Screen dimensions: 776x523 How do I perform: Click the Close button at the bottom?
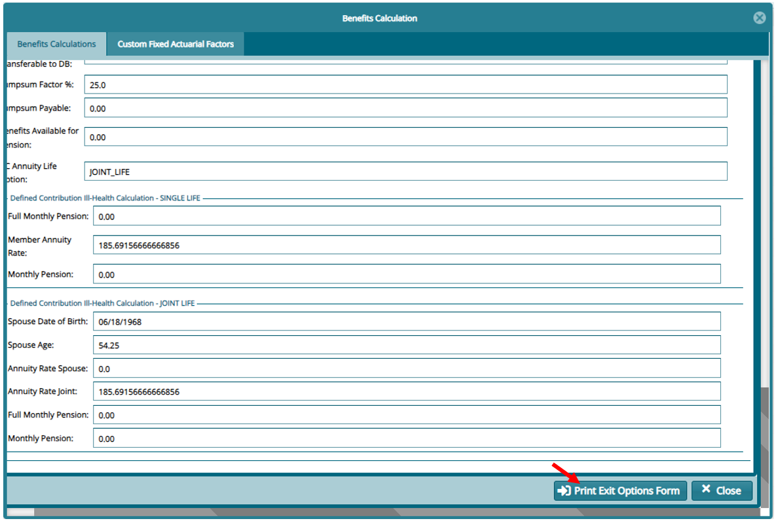pos(722,490)
